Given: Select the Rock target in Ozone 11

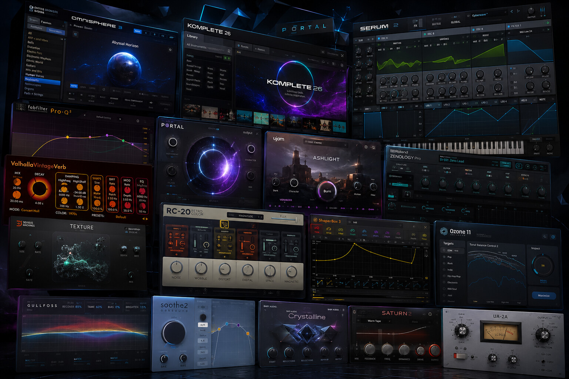Looking at the screenshot, I should click(x=448, y=263).
